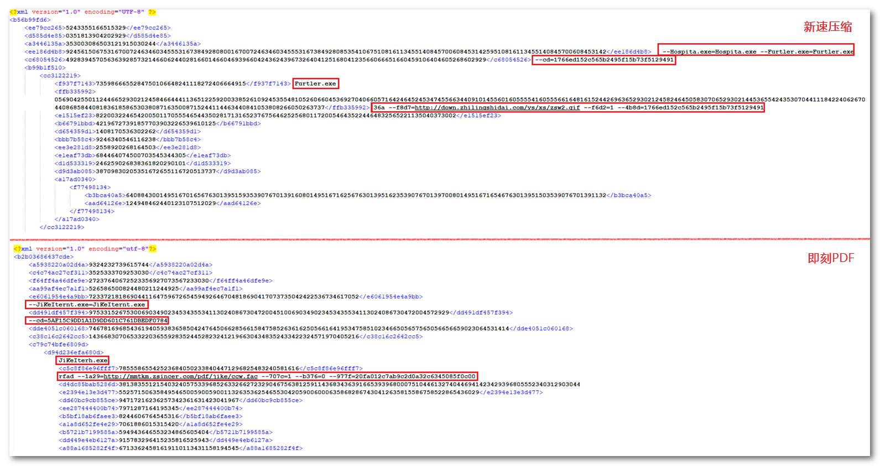This screenshot has height=466, width=880.
Task: Click the opening tag <d4dc85bab5286d>
Action: (88, 384)
